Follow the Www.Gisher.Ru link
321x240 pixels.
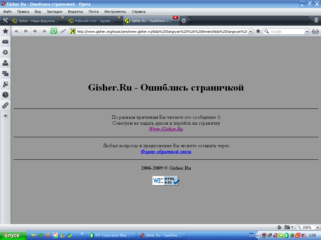pyautogui.click(x=166, y=129)
